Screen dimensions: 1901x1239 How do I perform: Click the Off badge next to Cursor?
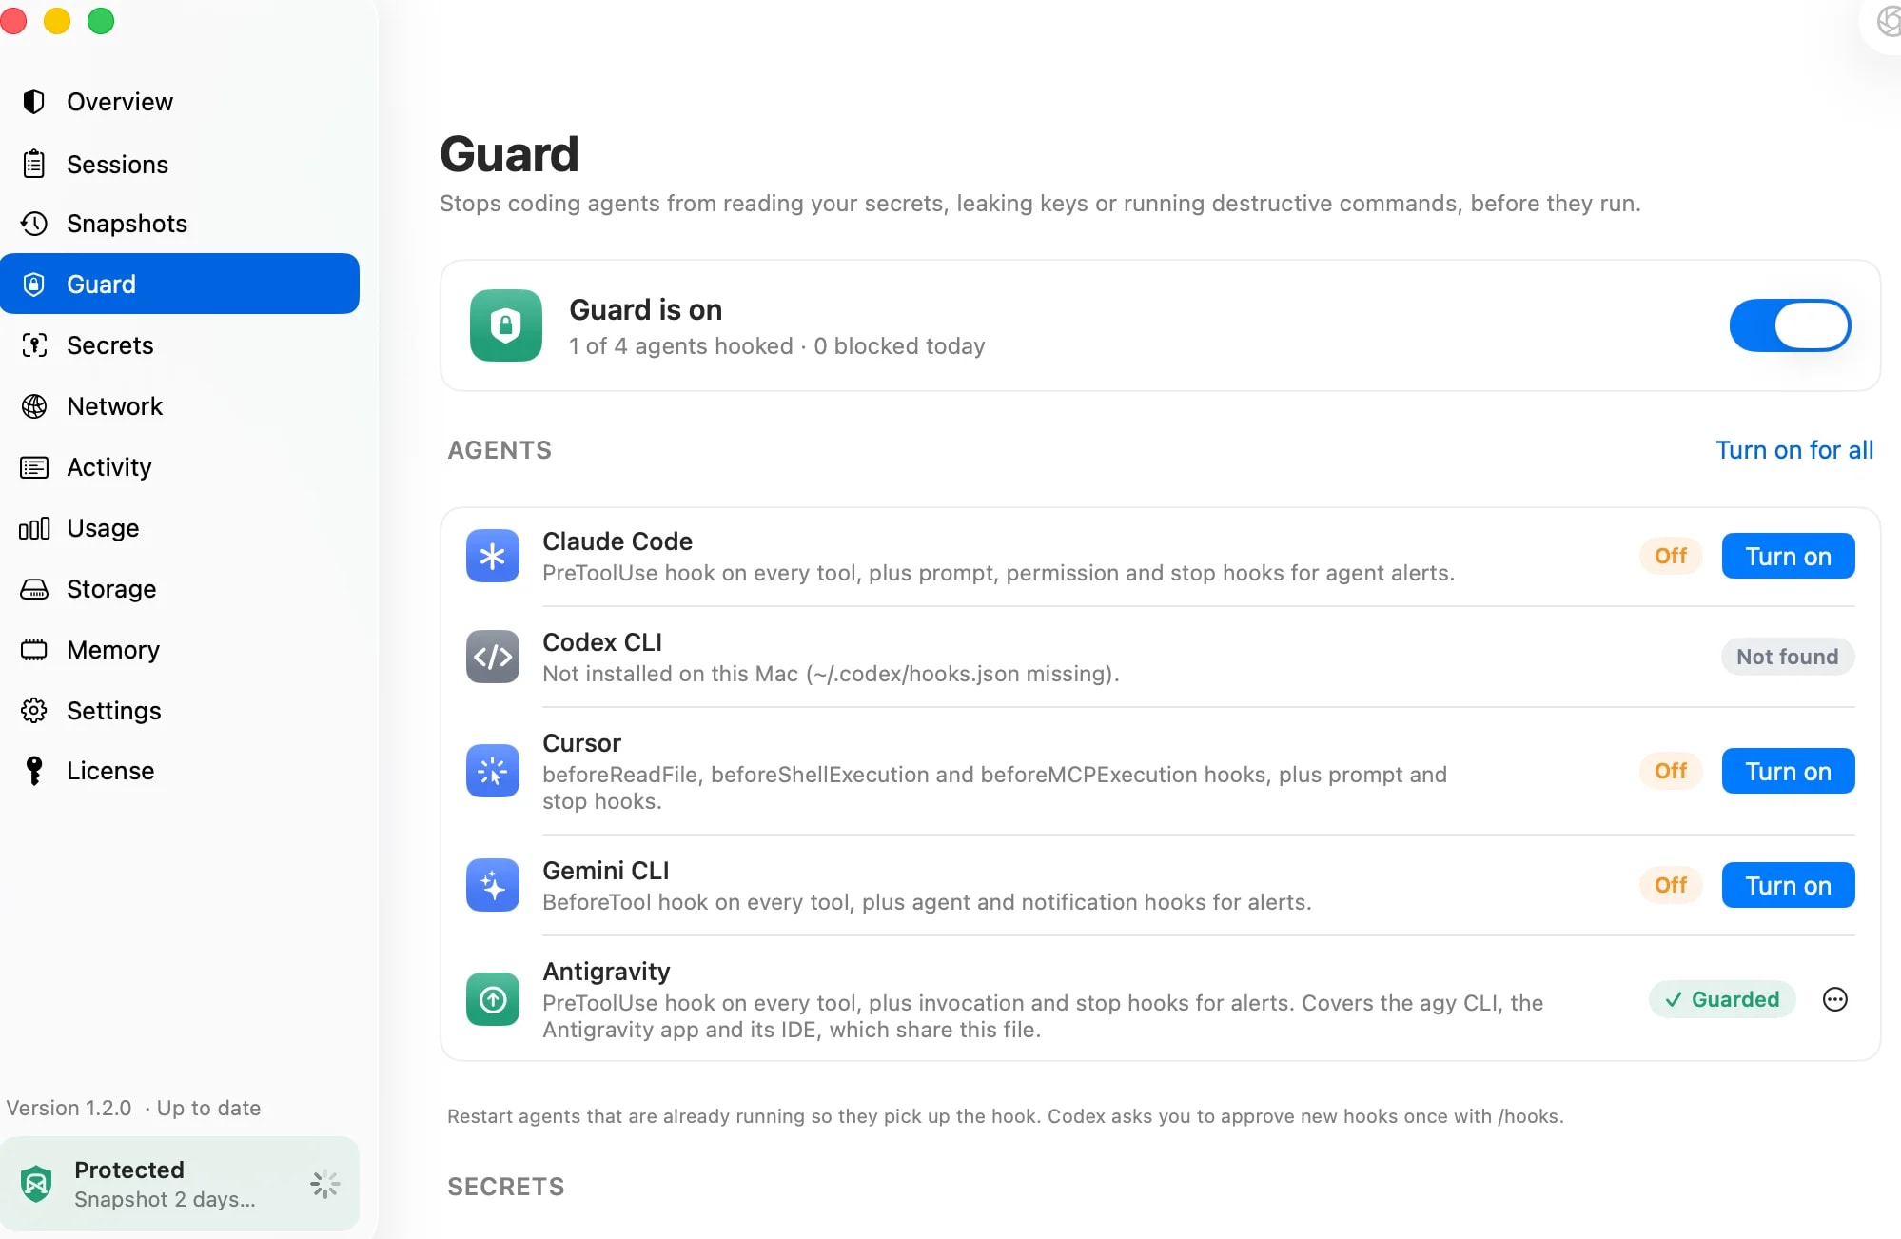(x=1671, y=771)
